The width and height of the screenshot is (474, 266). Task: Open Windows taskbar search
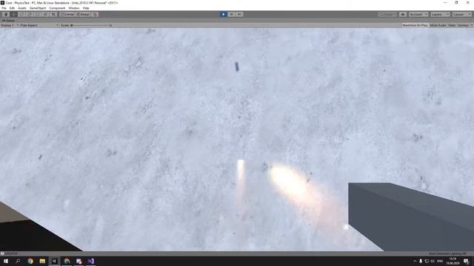pyautogui.click(x=18, y=261)
